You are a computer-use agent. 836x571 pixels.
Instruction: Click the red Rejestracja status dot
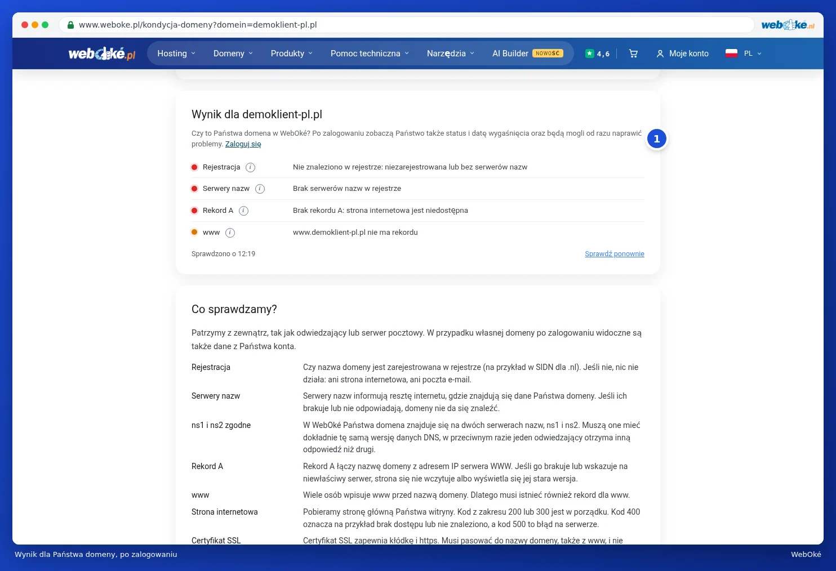[x=194, y=167]
